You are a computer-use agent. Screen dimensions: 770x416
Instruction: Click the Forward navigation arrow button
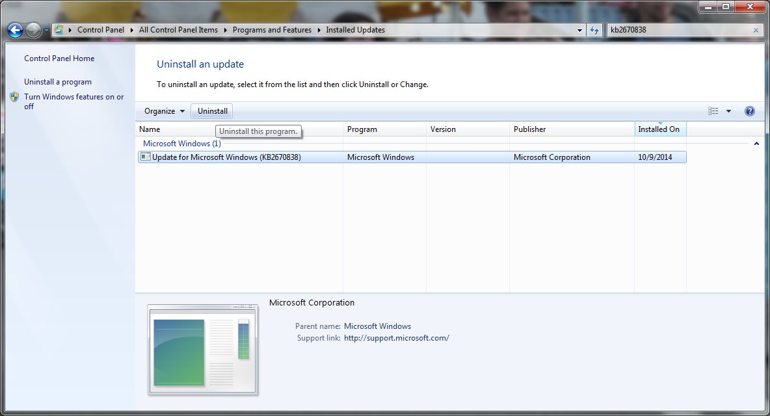[33, 31]
